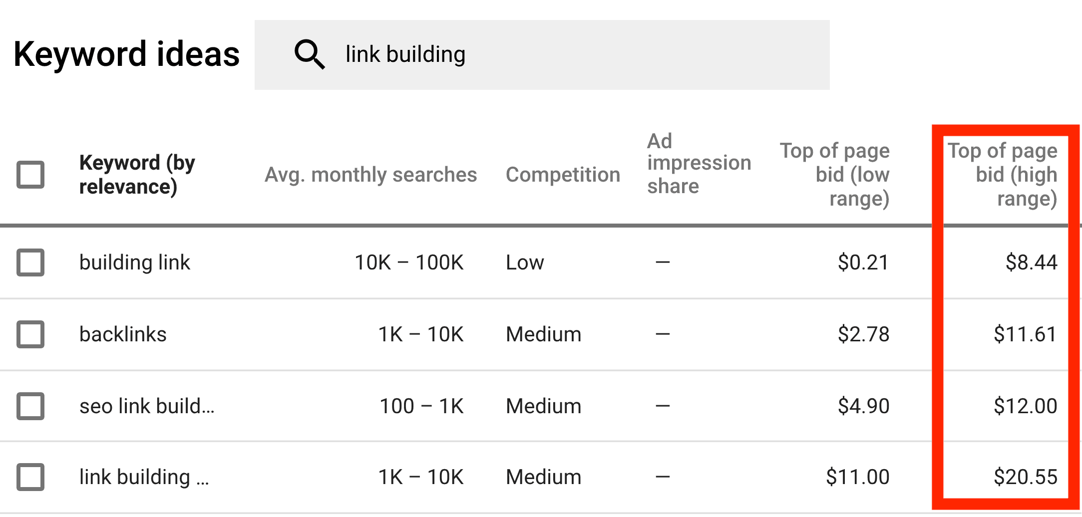The height and width of the screenshot is (517, 1082).
Task: Select the 'building link' checkbox
Action: pos(30,262)
